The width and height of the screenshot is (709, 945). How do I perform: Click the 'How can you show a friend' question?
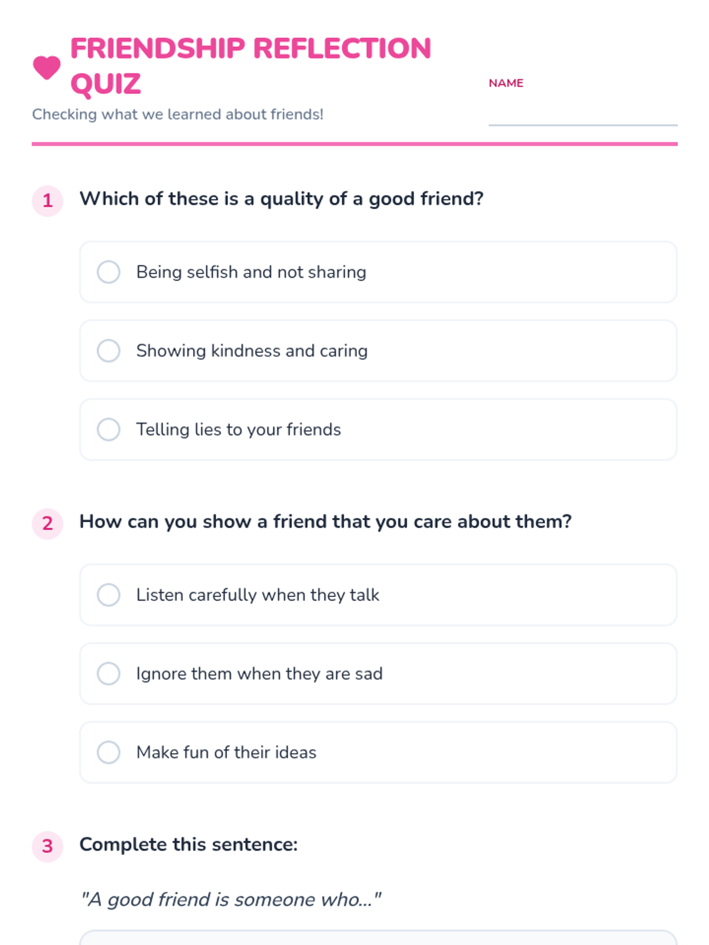pos(326,522)
